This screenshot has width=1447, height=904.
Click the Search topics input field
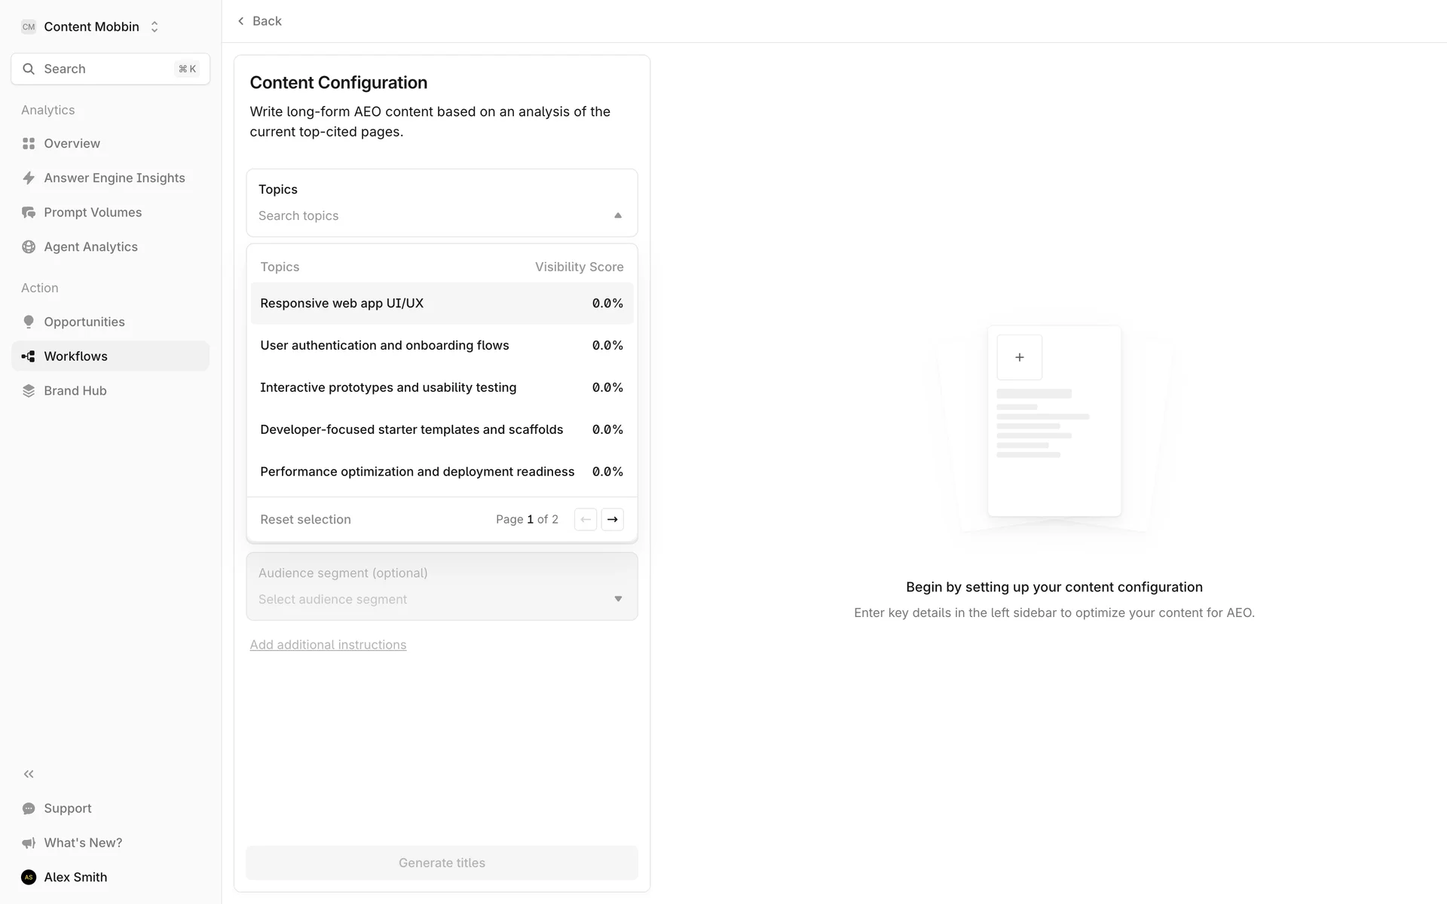click(430, 215)
